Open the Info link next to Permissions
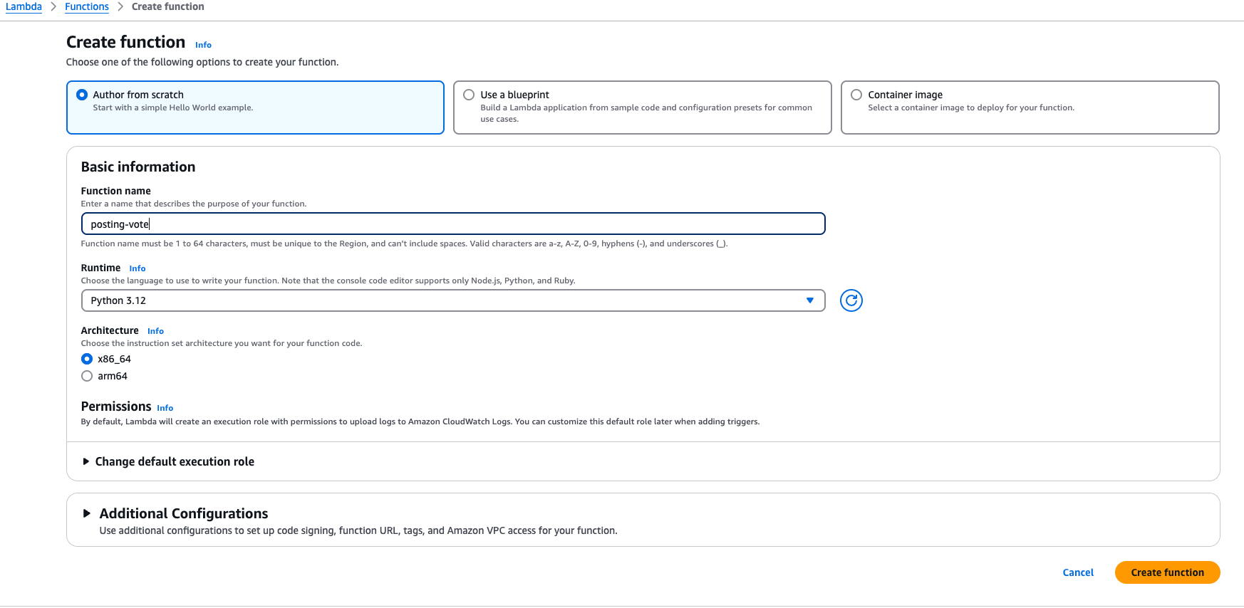 [165, 408]
